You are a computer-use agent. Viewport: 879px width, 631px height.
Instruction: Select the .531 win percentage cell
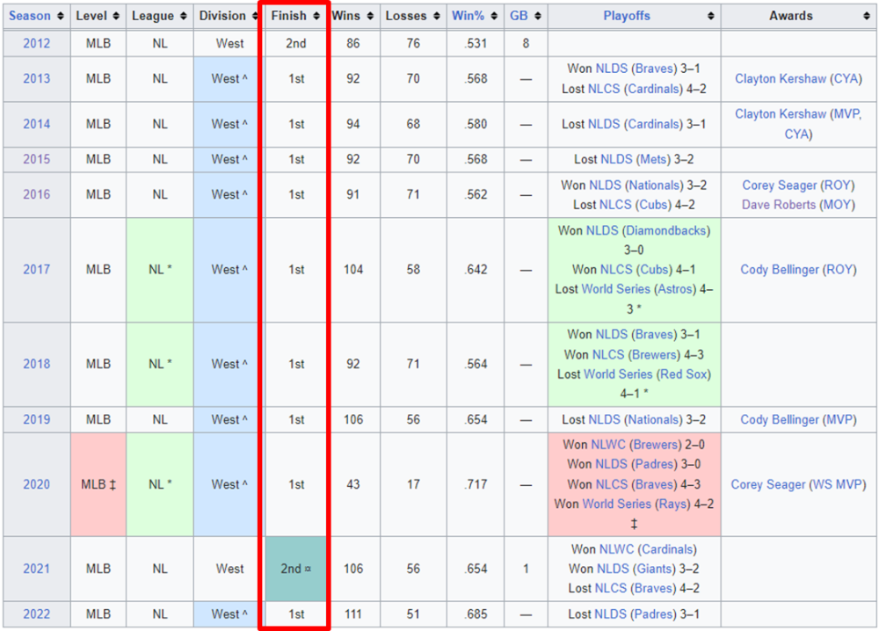point(476,43)
